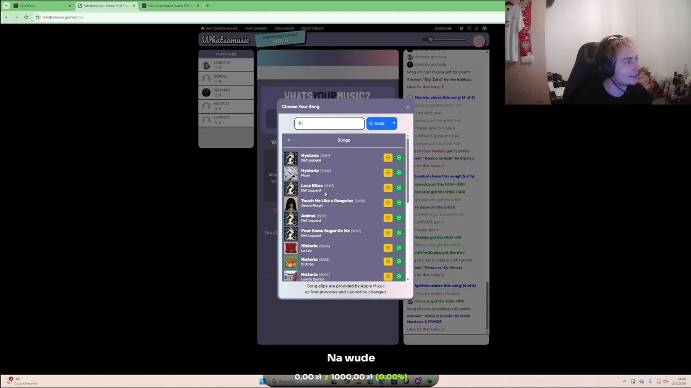Click the Whatsamusic logo

[226, 40]
